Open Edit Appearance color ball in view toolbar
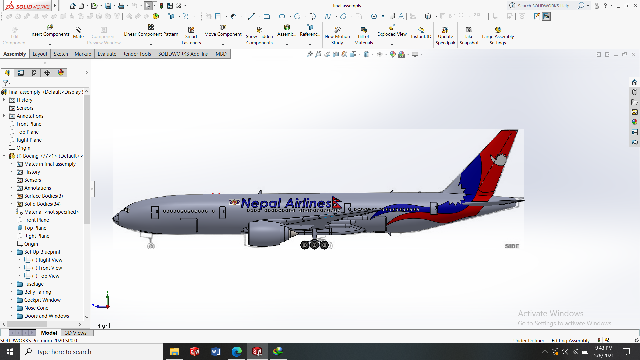The width and height of the screenshot is (640, 360). [x=393, y=54]
